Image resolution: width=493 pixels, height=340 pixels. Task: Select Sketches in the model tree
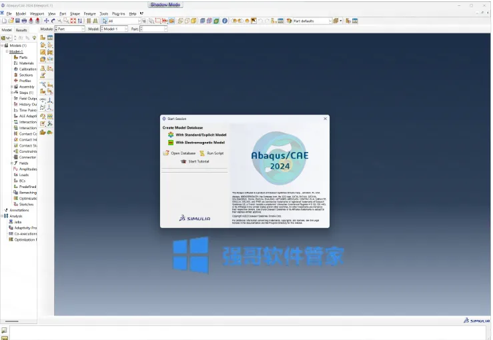(26, 204)
